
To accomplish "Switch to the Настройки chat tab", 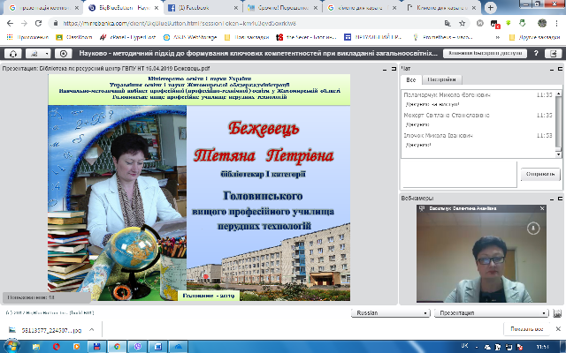I will (441, 79).
